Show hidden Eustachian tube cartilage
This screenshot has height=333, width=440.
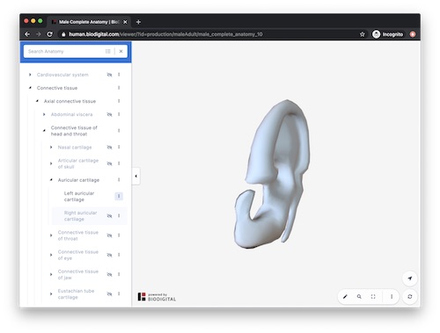point(109,293)
